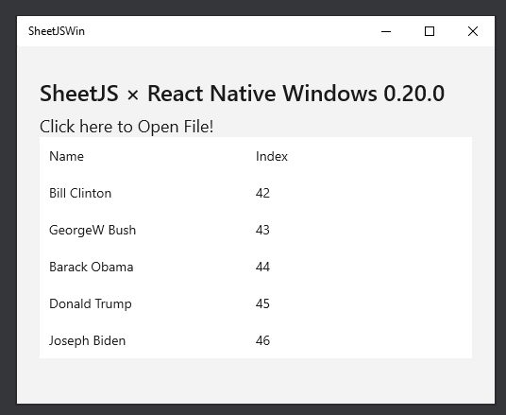Screen dimensions: 506x415
Task: Select the Index column header
Action: coord(271,156)
